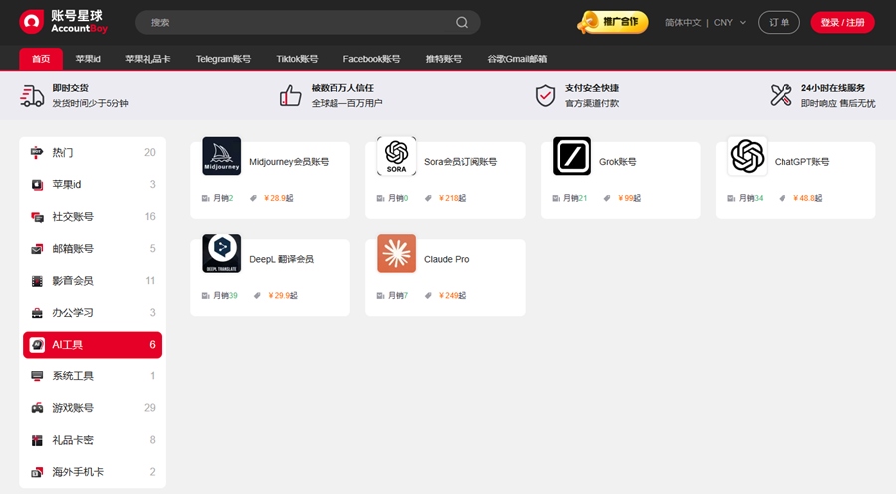Open the Midjourney product logo
The image size is (896, 494).
click(222, 156)
